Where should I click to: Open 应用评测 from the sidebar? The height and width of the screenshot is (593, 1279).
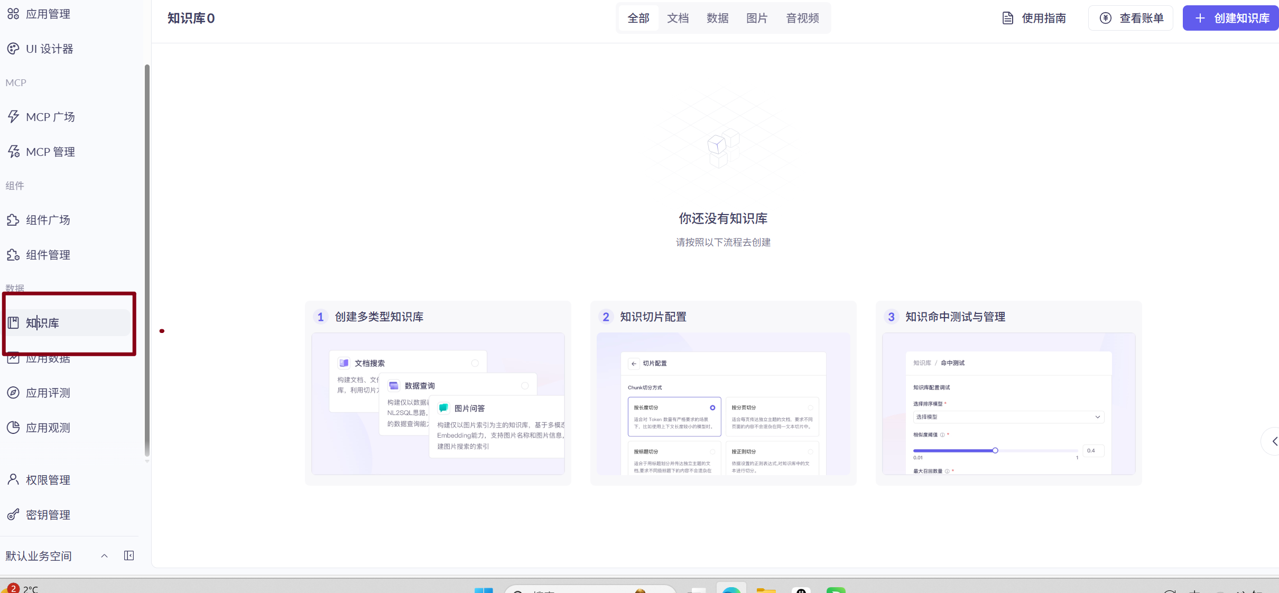(48, 393)
